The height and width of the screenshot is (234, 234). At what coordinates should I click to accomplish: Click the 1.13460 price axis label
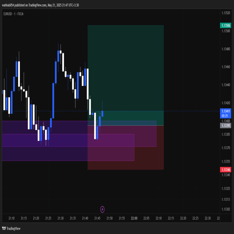(226, 67)
